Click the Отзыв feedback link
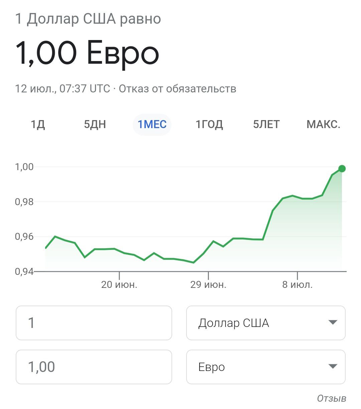 point(332,398)
